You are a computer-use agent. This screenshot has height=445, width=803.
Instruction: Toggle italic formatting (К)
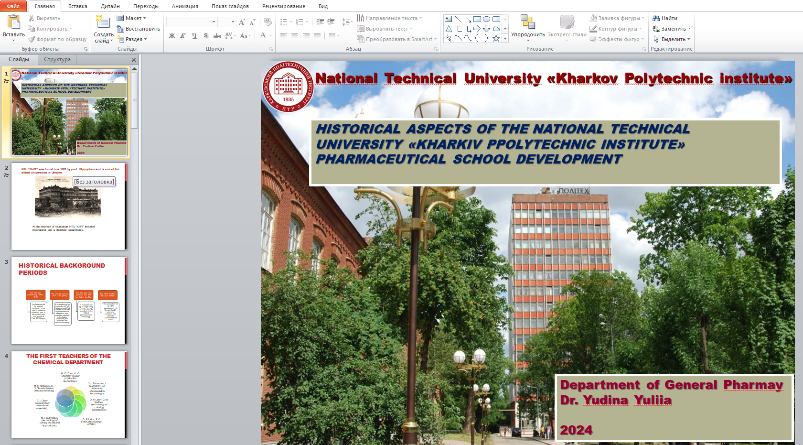[x=183, y=36]
